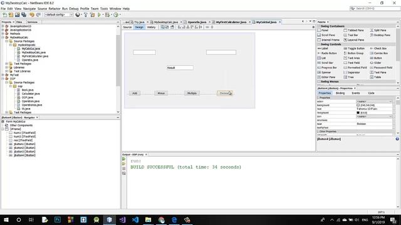Open the Services panel tab

[x=33, y=22]
